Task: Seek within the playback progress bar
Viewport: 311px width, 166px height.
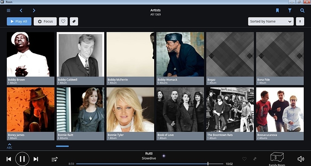Action: pos(150,164)
